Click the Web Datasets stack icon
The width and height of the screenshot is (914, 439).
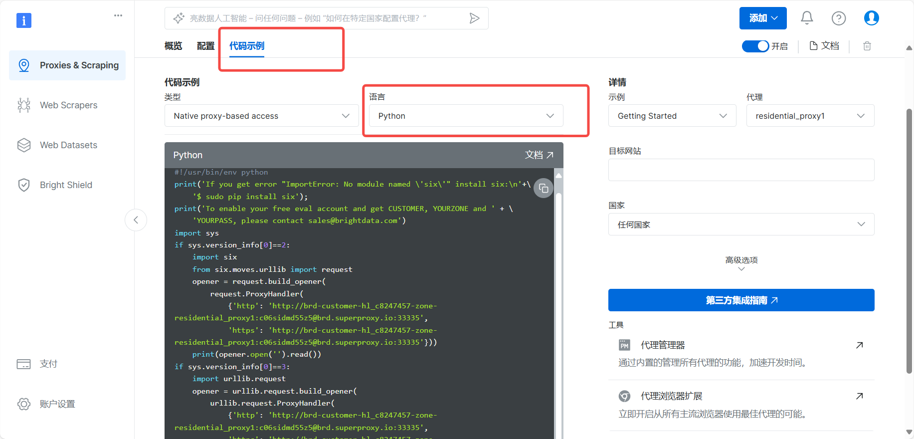[24, 145]
